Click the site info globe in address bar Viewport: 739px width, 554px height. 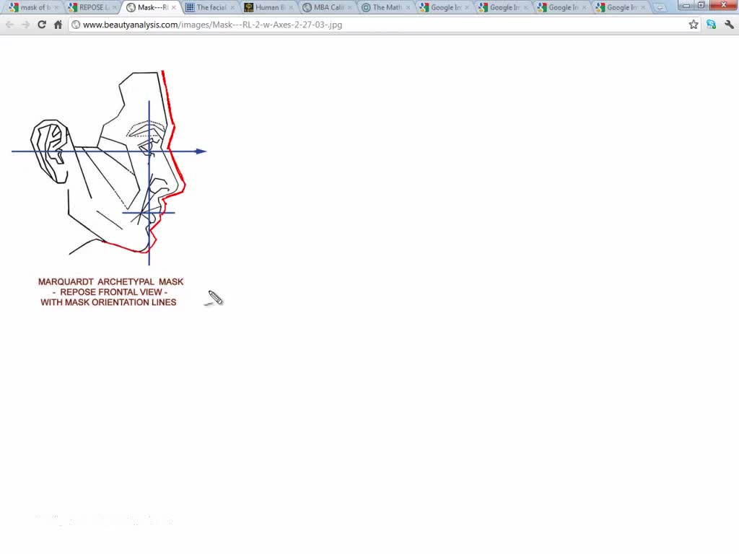[x=76, y=25]
